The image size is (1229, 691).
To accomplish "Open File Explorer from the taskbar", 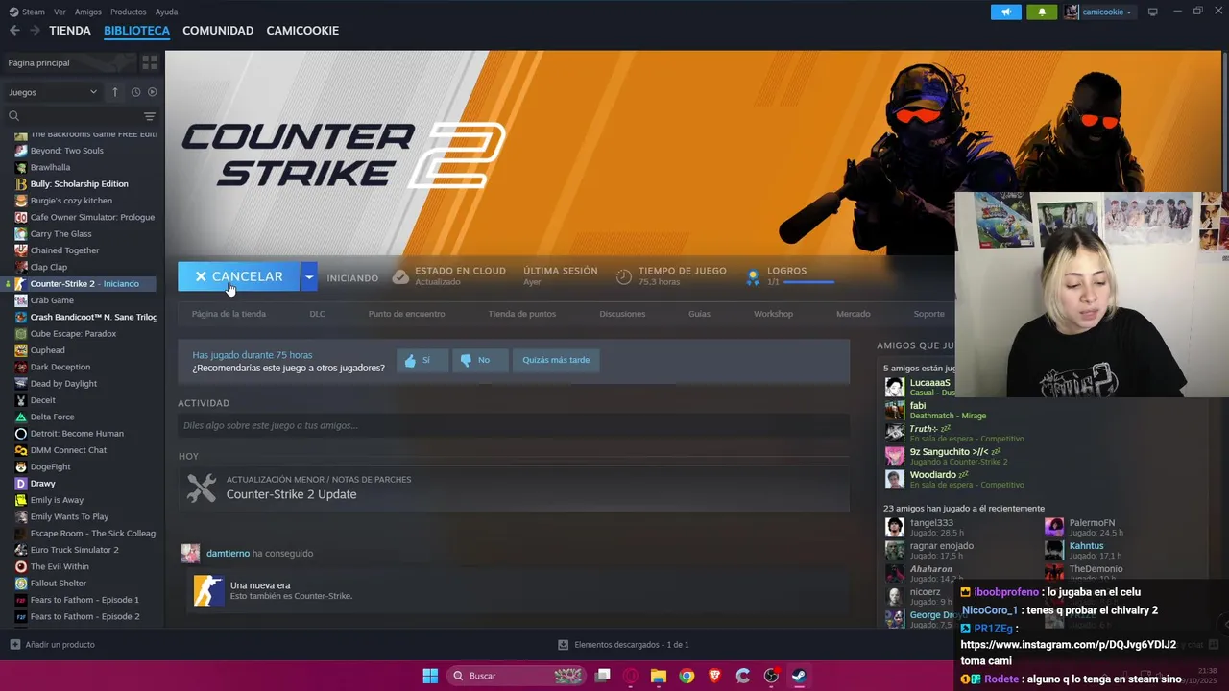I will point(659,676).
